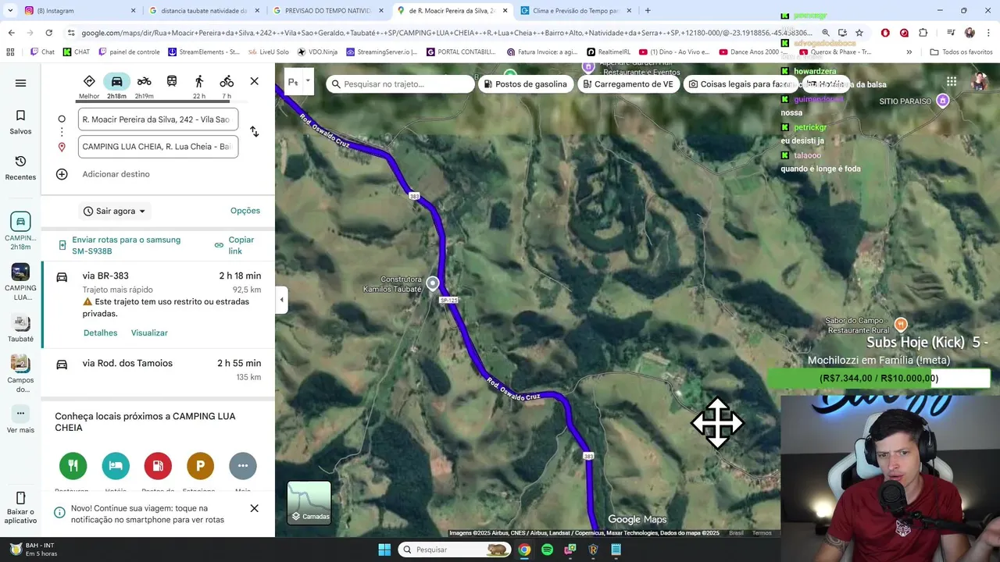The height and width of the screenshot is (562, 1000).
Task: Select the public transit mode
Action: click(171, 81)
